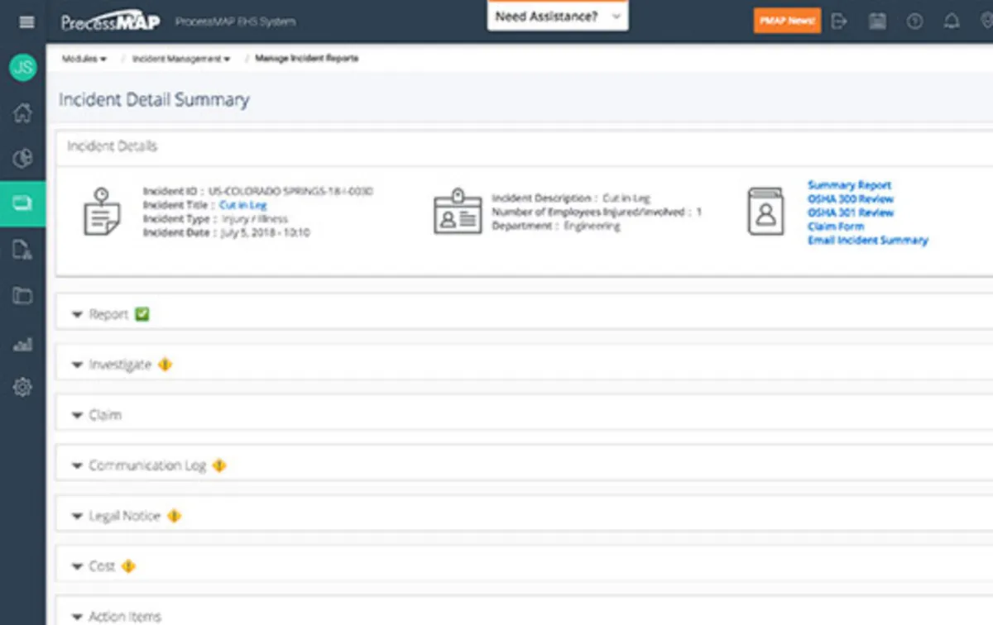Screen dimensions: 993x625
Task: Click green checkmark beside Report
Action: click(142, 314)
